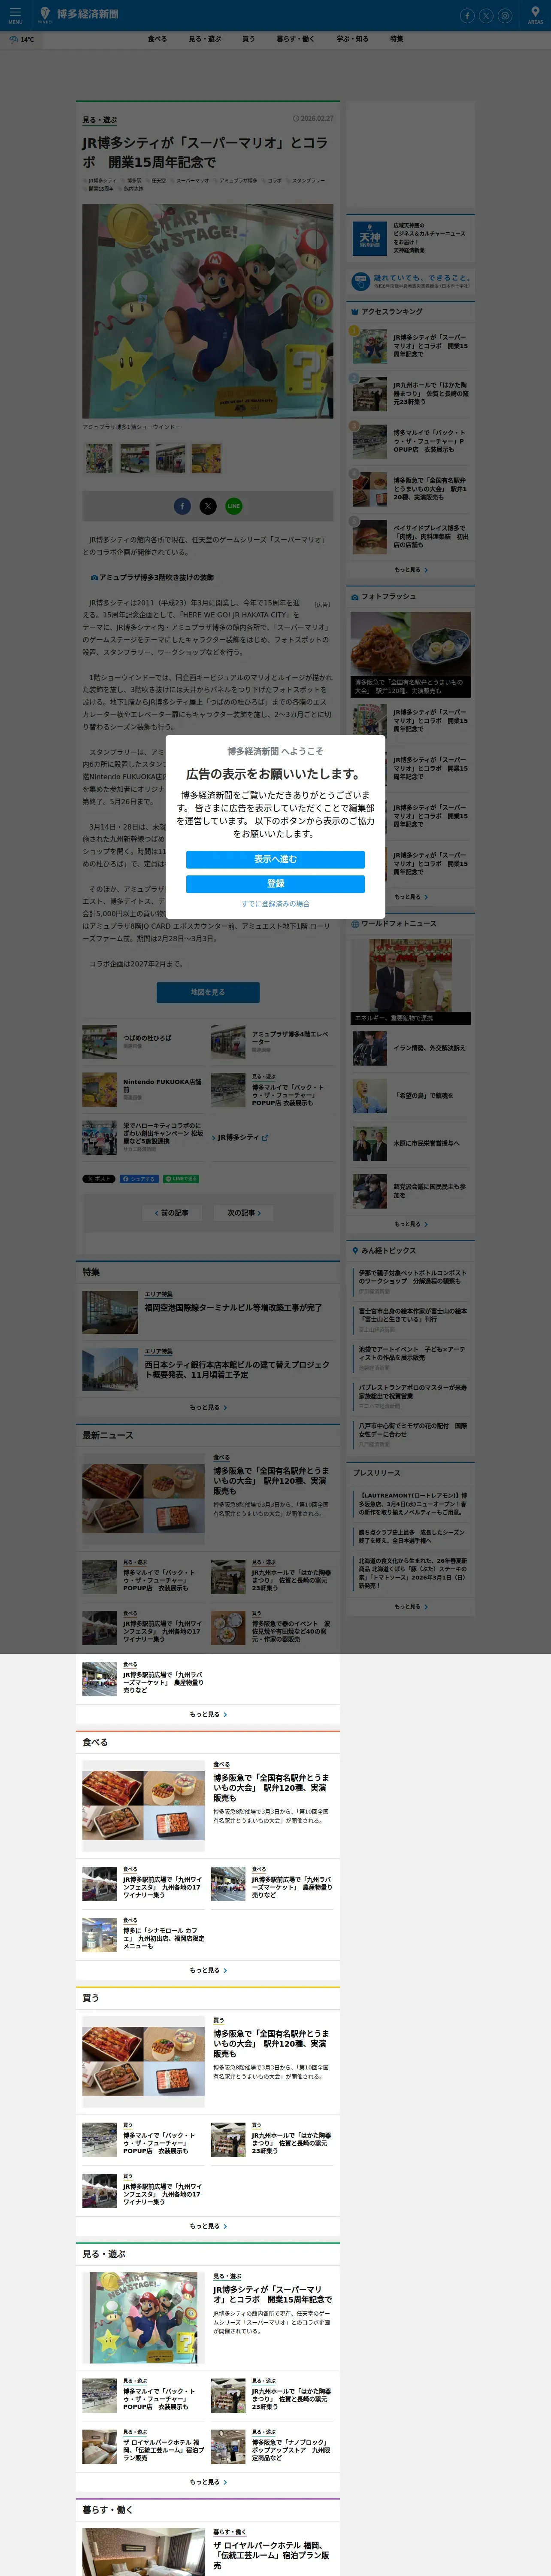
Task: Open Nintendo FUKUOKA店舗前 related image
Action: click(99, 1090)
